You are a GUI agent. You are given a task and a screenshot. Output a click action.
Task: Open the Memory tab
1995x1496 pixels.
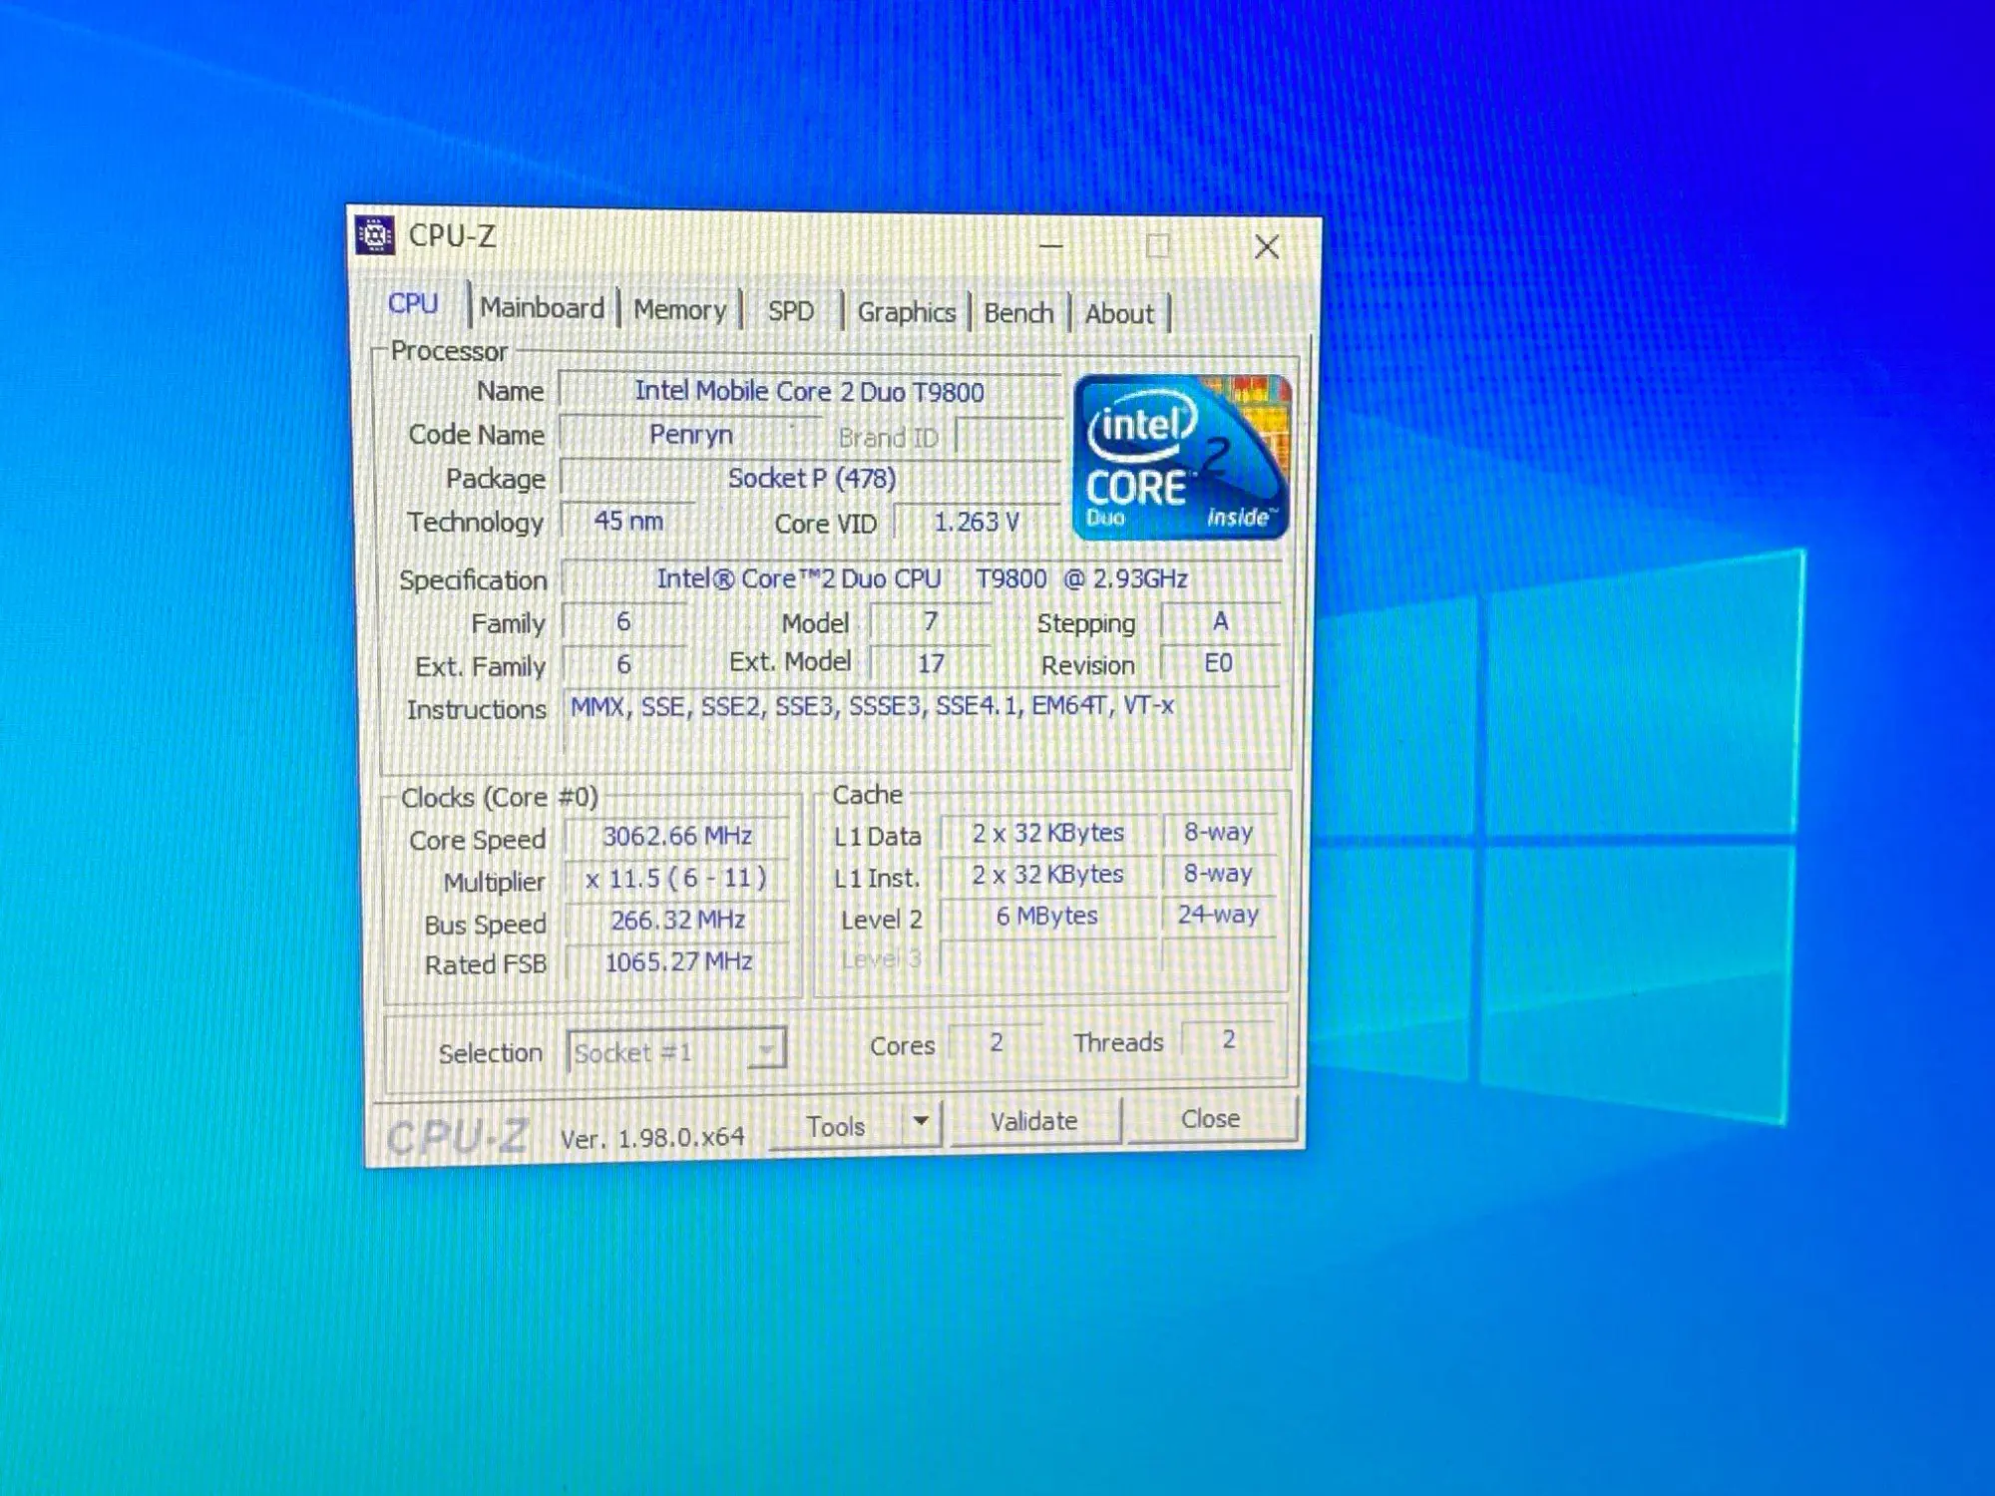pos(679,310)
